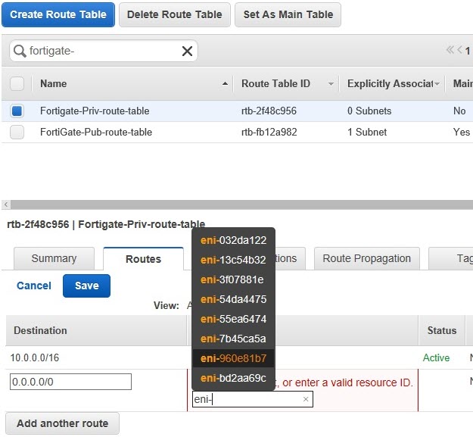Choose eni-13c54b32 from suggestions
This screenshot has width=473, height=437.
pyautogui.click(x=234, y=260)
